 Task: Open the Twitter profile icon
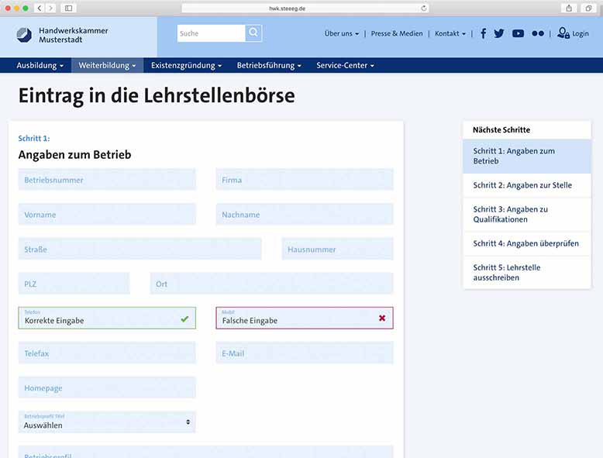[499, 33]
